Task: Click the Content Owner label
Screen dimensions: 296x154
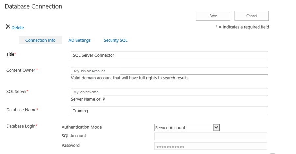Action: pyautogui.click(x=21, y=70)
